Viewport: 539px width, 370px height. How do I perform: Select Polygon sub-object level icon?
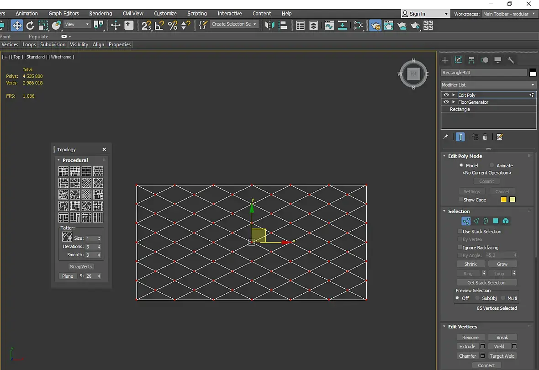[x=496, y=221]
